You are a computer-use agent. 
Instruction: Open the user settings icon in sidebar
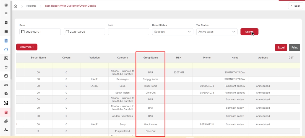tap(6, 130)
